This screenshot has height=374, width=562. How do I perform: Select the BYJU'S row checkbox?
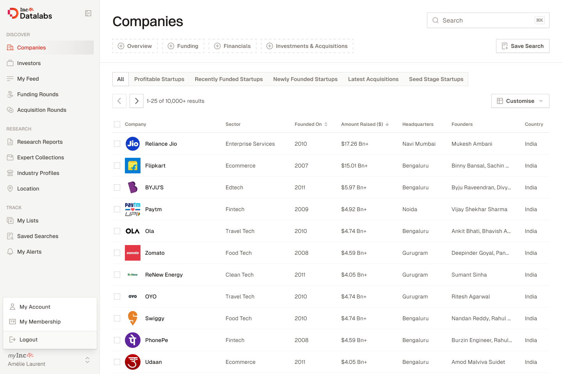pos(117,187)
